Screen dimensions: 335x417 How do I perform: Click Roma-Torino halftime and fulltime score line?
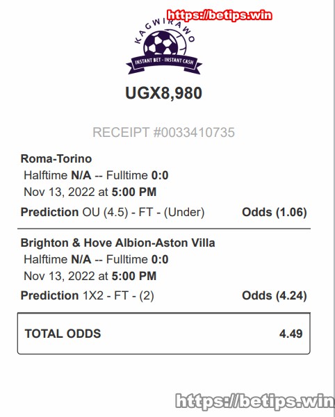click(x=96, y=176)
